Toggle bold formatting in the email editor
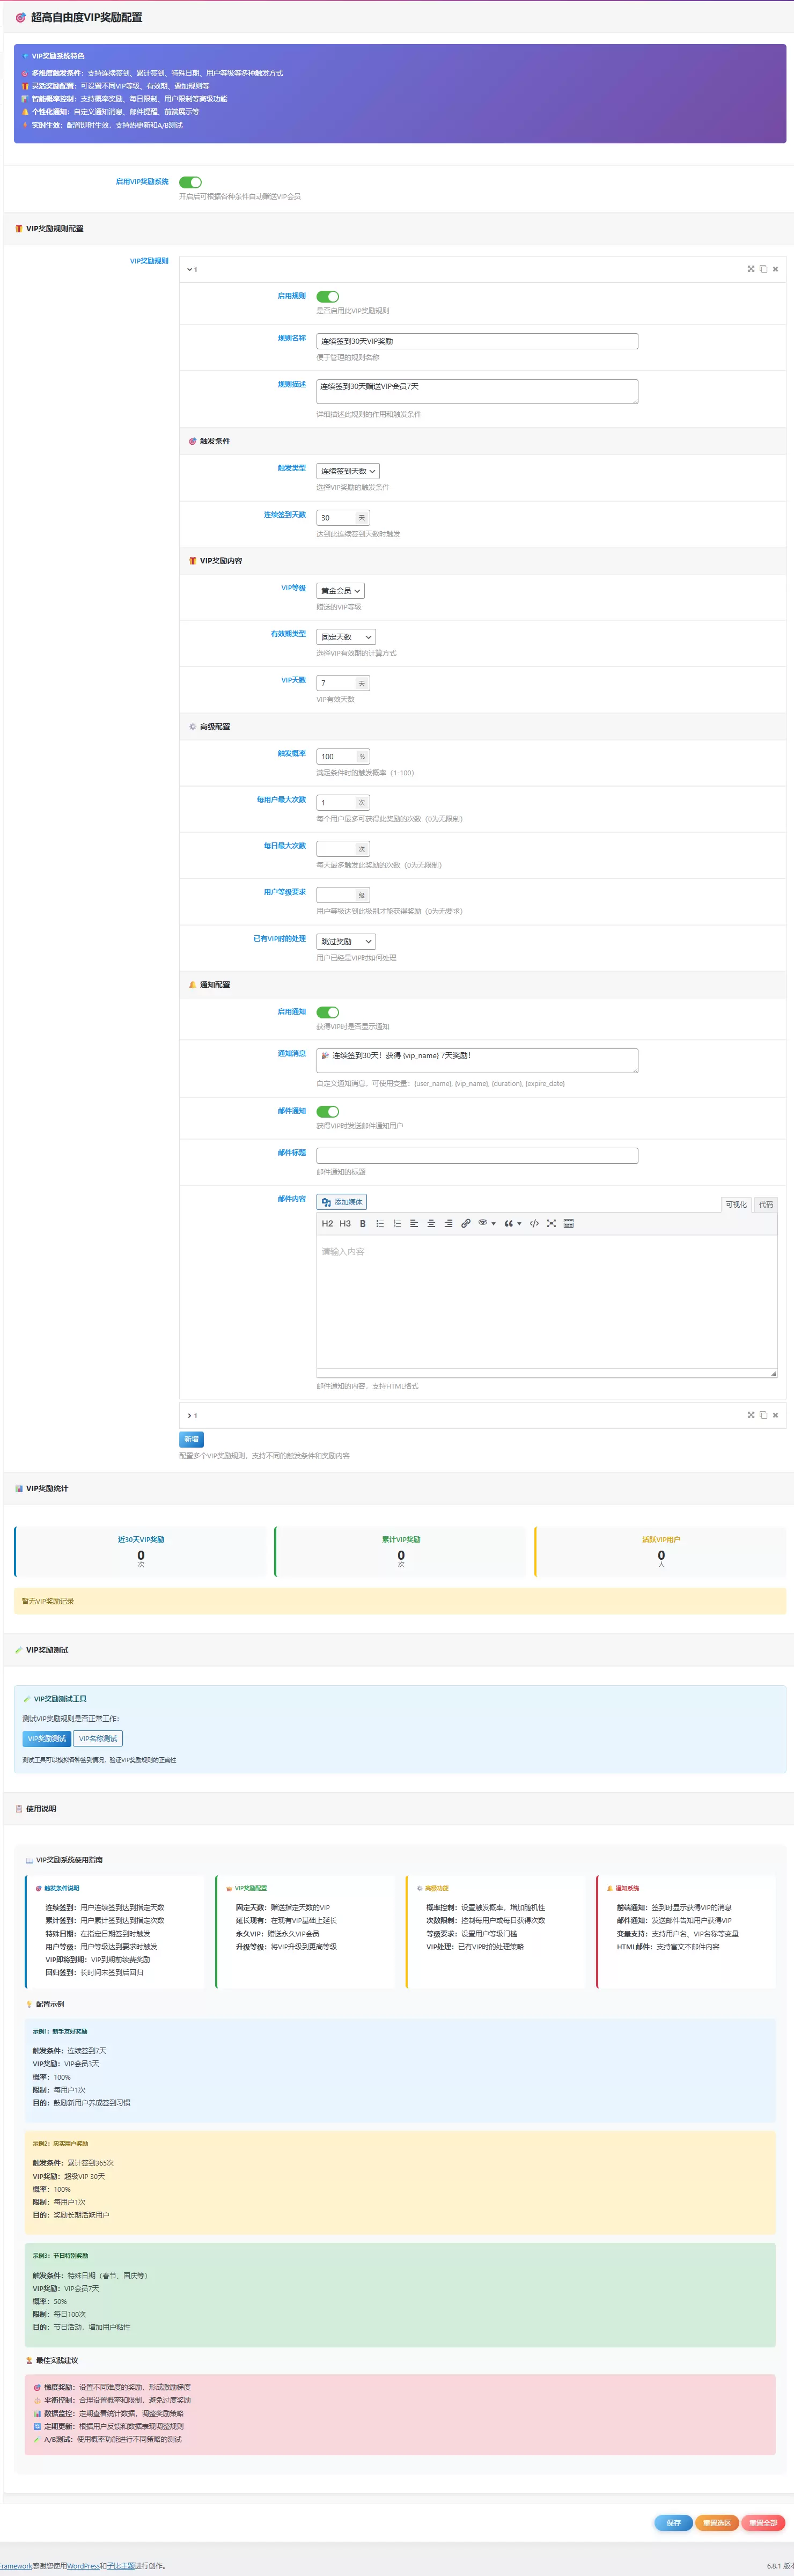The height and width of the screenshot is (2576, 794). (363, 1223)
